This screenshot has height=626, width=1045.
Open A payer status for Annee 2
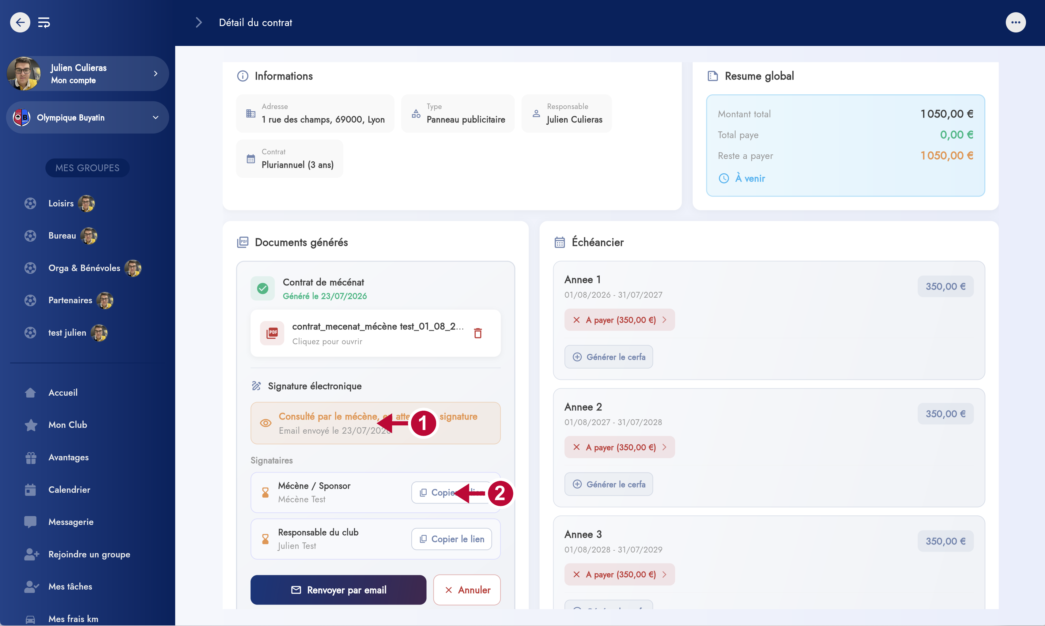[620, 447]
